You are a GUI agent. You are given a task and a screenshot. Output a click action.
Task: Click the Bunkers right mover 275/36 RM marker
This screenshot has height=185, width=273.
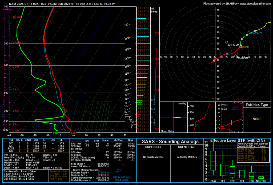[236, 56]
